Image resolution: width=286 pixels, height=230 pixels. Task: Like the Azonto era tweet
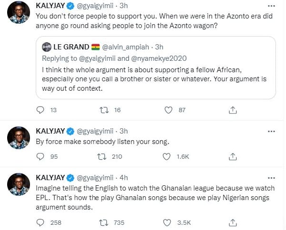pyautogui.click(x=168, y=110)
